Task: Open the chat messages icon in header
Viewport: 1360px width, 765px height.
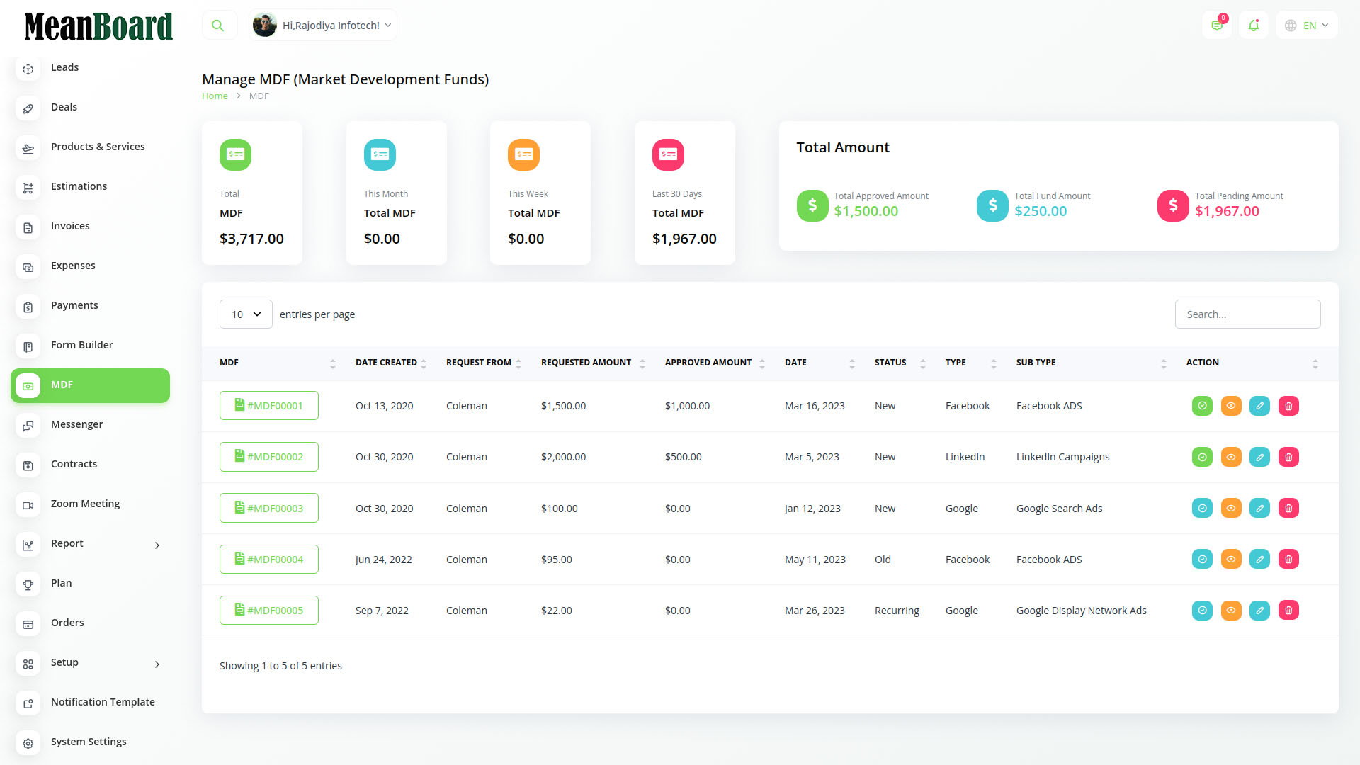Action: (x=1217, y=25)
